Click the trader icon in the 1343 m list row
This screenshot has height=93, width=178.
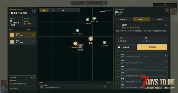tap(12, 42)
